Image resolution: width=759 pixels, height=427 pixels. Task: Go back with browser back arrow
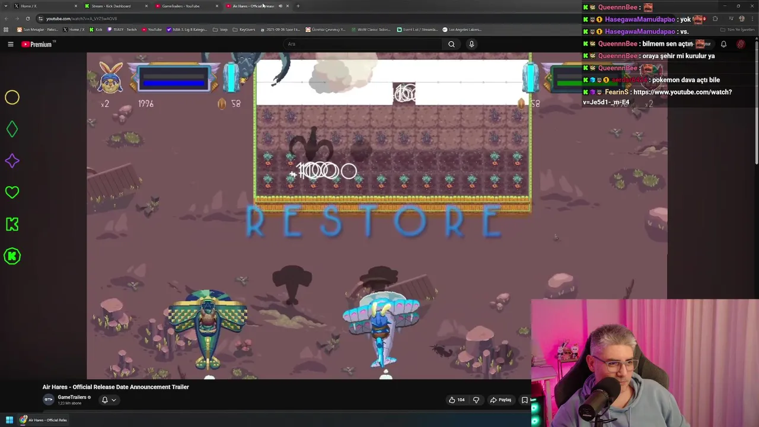coord(6,18)
